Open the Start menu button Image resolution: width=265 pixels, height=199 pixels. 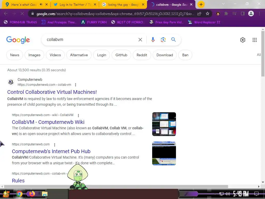[x=6, y=194]
